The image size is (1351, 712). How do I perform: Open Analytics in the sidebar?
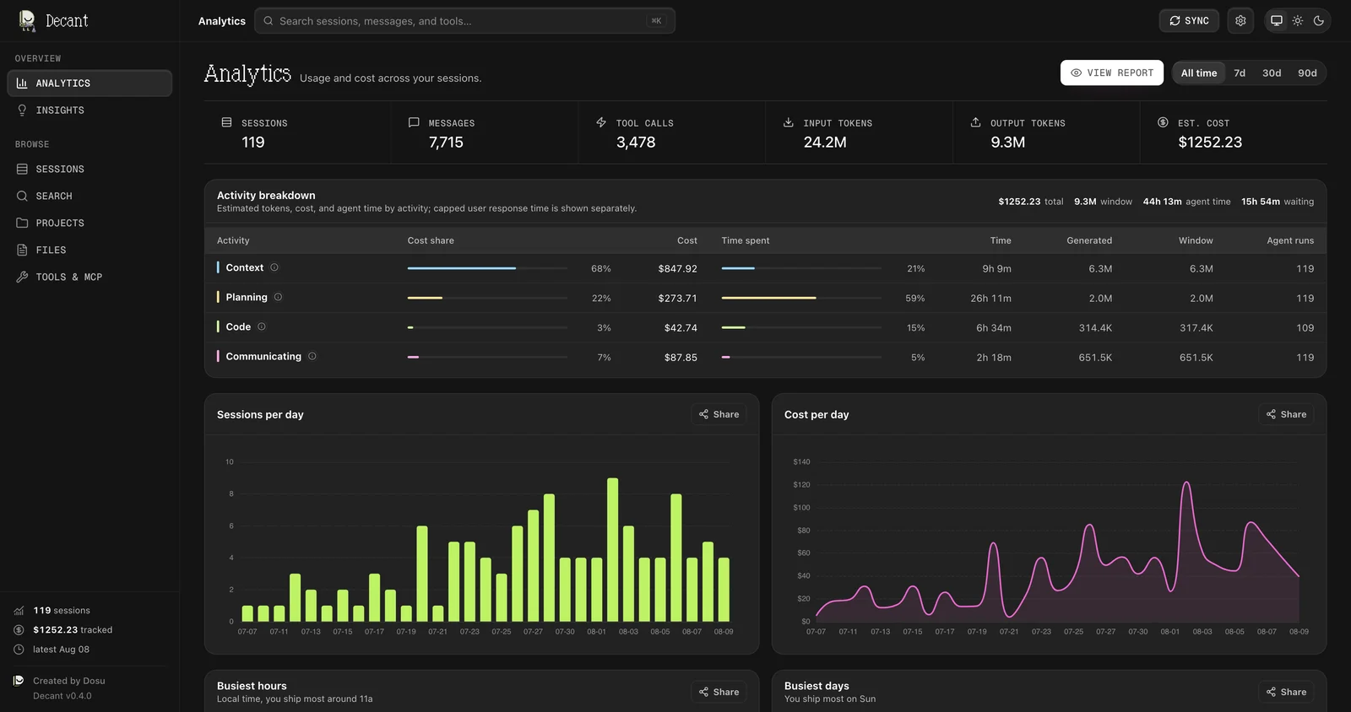tap(90, 84)
